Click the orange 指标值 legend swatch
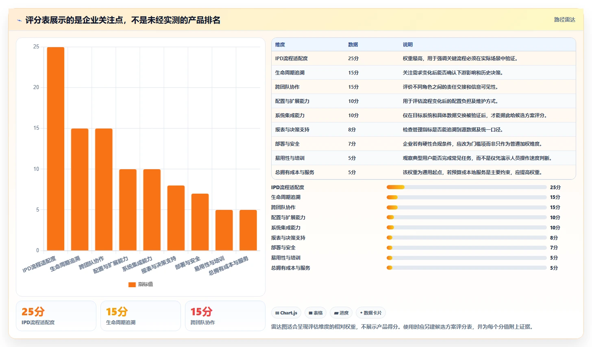Image resolution: width=592 pixels, height=347 pixels. tap(132, 284)
